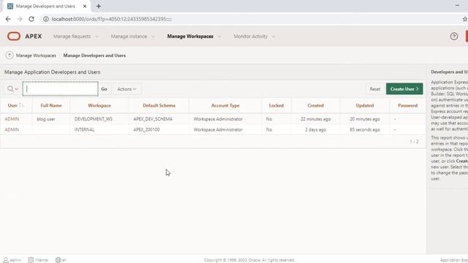Click the Go search button

coord(104,89)
